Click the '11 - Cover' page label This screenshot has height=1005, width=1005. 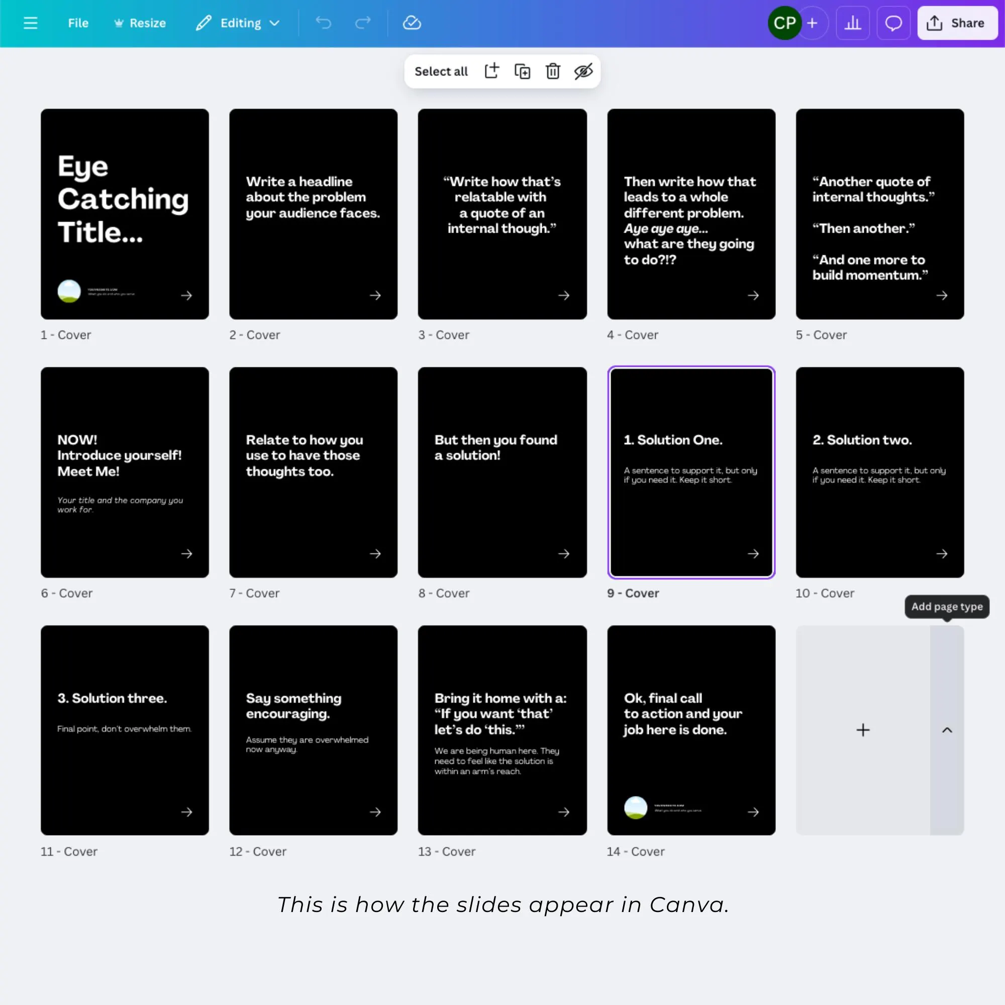pyautogui.click(x=69, y=852)
